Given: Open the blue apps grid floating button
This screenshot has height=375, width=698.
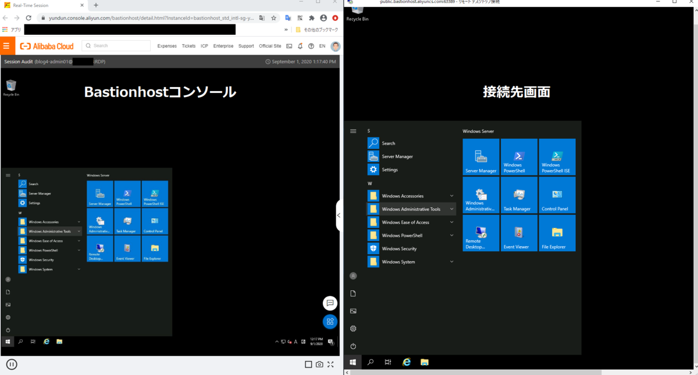Looking at the screenshot, I should [x=330, y=321].
